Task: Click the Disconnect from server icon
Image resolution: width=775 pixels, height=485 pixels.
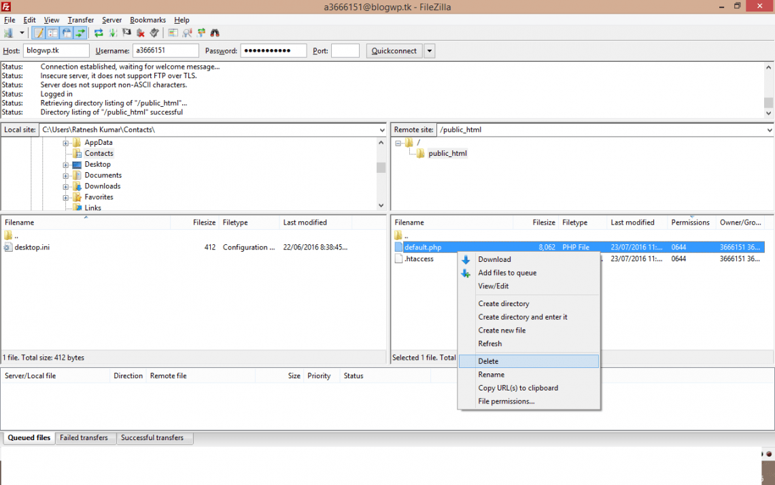Action: [141, 32]
